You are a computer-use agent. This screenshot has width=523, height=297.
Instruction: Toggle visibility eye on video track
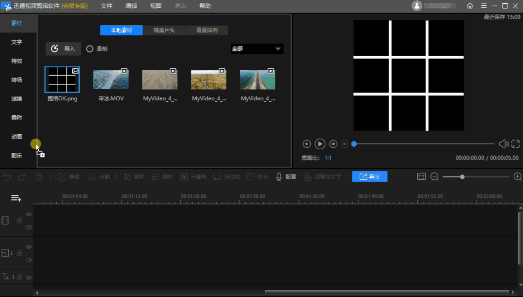tap(29, 214)
